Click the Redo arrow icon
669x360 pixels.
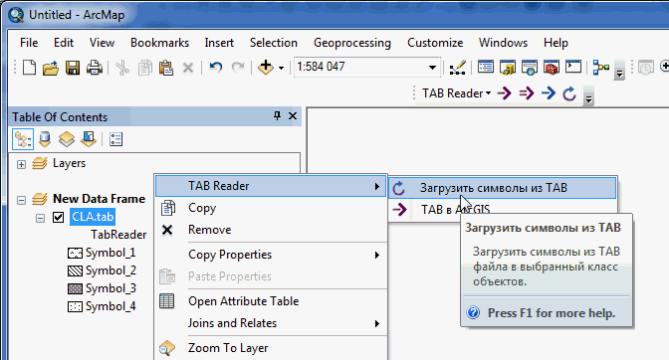point(238,68)
